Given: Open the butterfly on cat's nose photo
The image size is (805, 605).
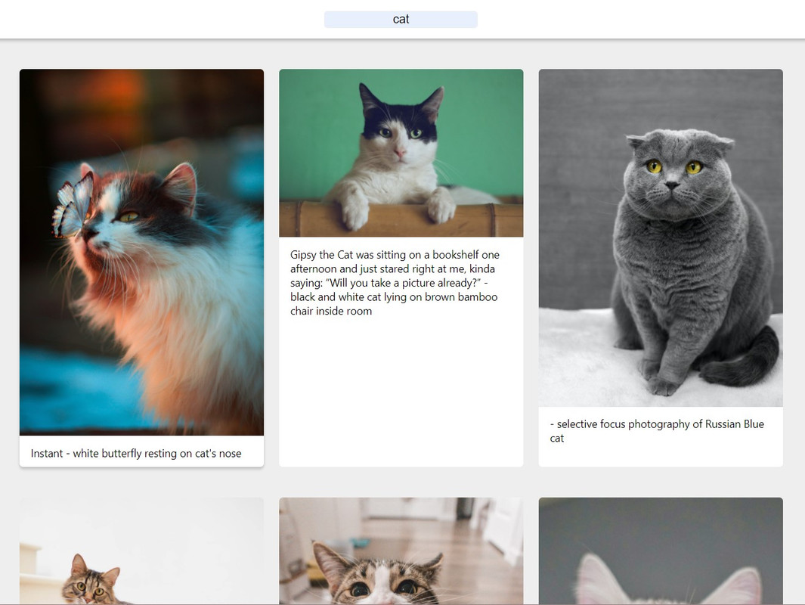Looking at the screenshot, I should click(141, 252).
